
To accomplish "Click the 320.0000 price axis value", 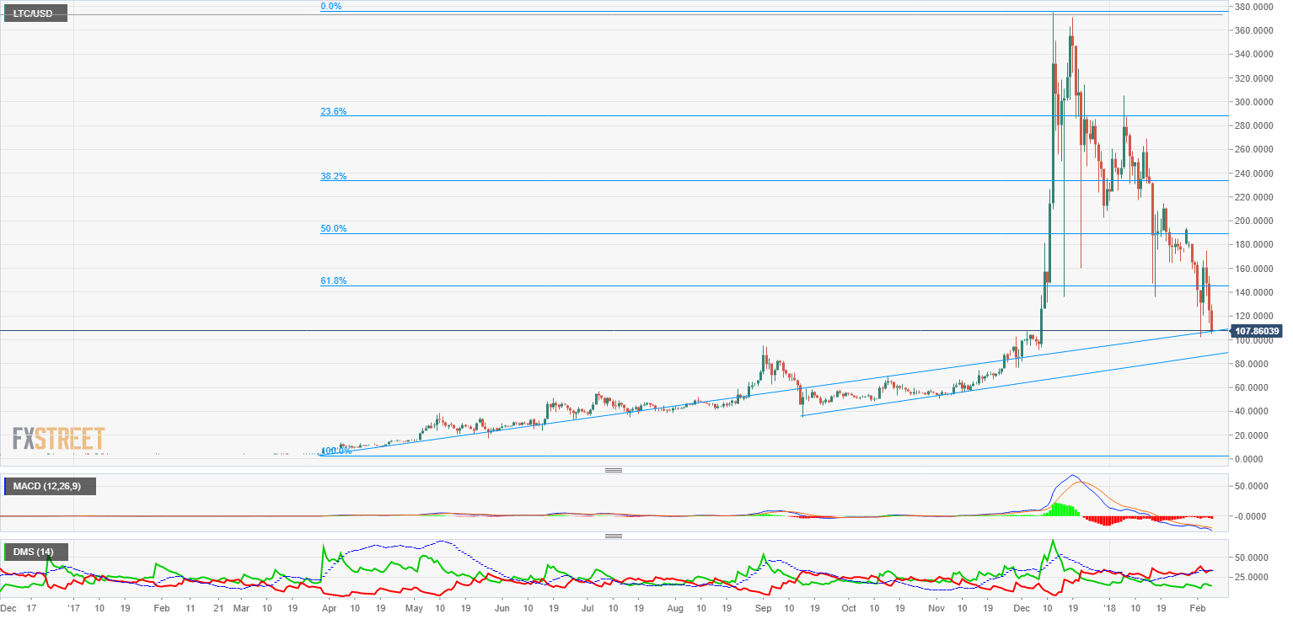I will [1254, 78].
